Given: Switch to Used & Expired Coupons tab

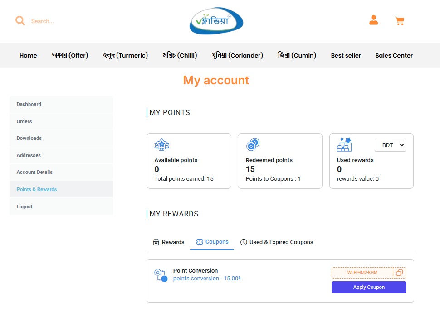Looking at the screenshot, I should coord(277,242).
